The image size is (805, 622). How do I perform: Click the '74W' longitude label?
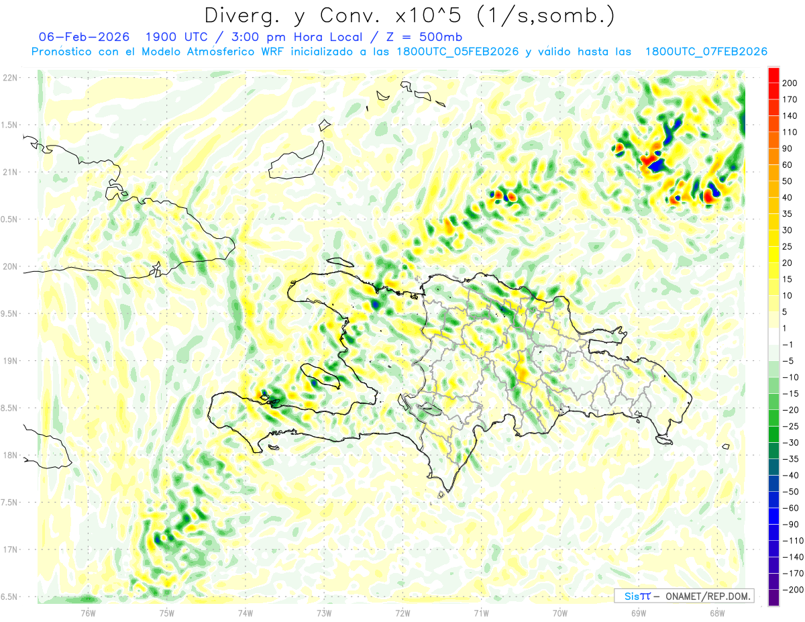[245, 613]
